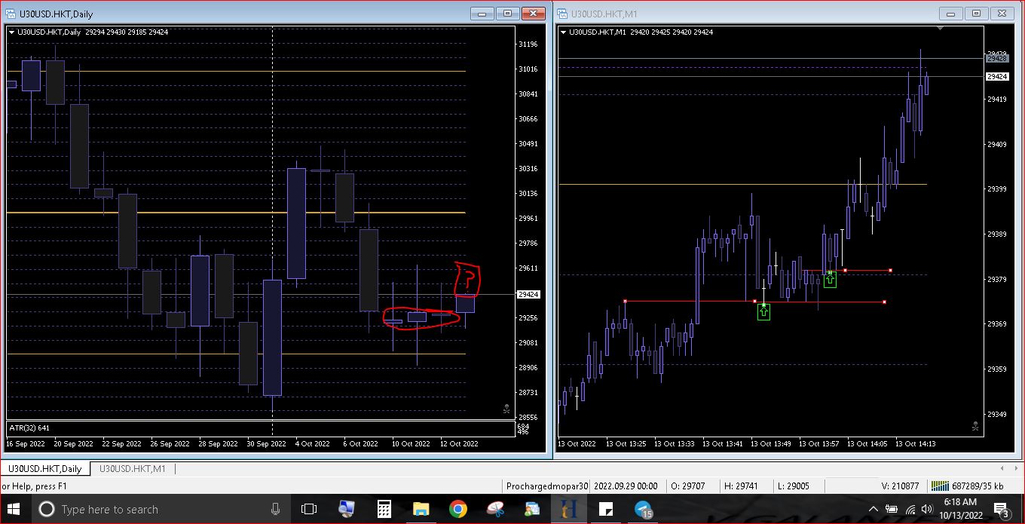Open the Windows Start menu

[x=14, y=509]
